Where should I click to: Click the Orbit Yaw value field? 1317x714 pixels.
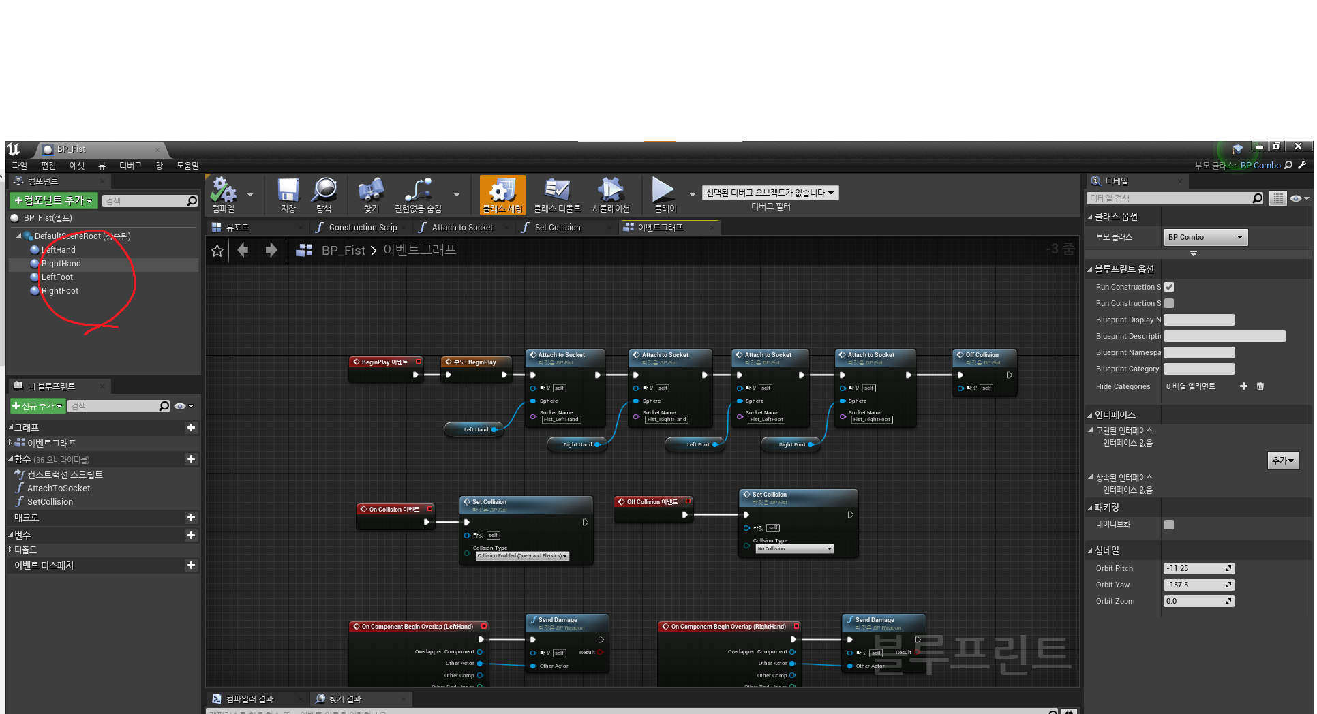[x=1199, y=585]
